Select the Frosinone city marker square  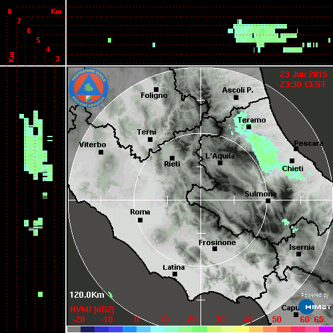[214, 248]
